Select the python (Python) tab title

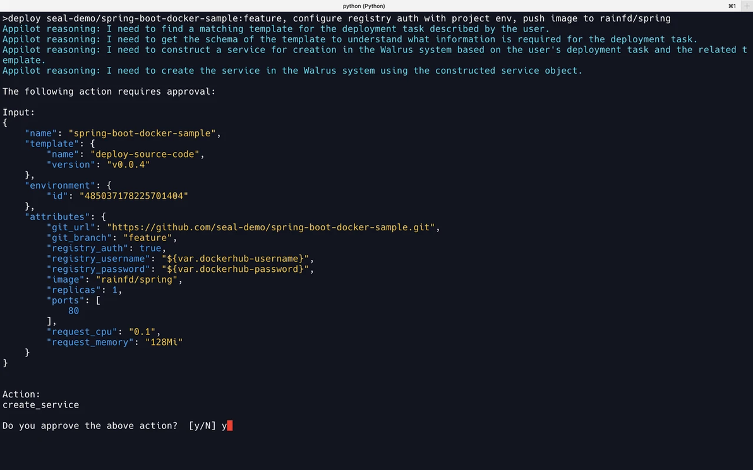coord(363,6)
